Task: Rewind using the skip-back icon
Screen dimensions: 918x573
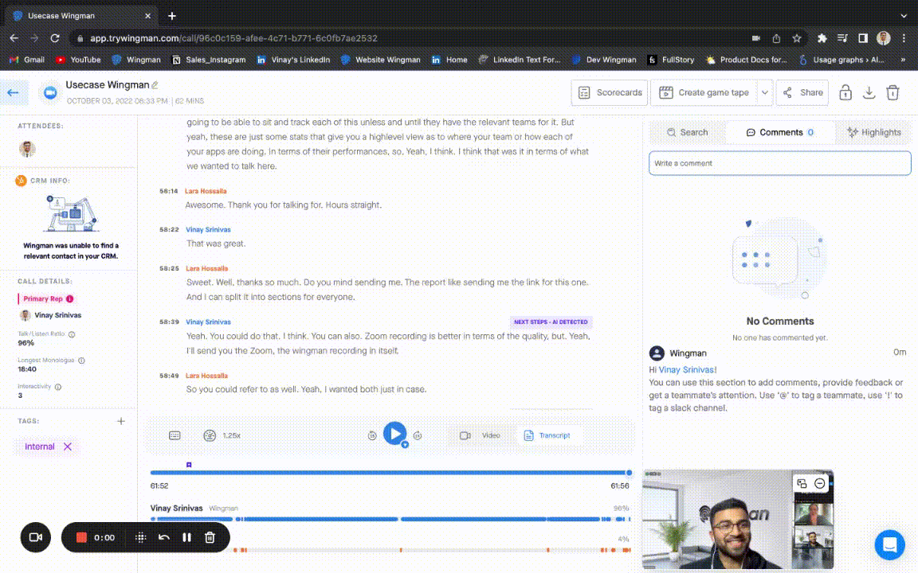Action: click(372, 435)
